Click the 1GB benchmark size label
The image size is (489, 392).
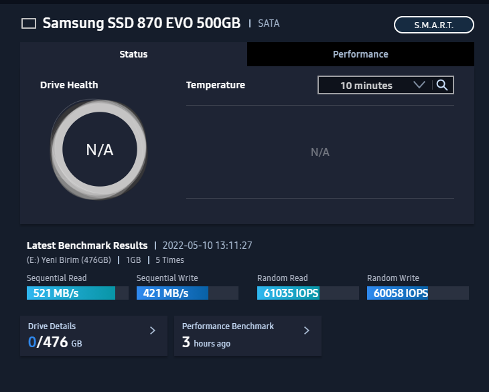point(133,260)
